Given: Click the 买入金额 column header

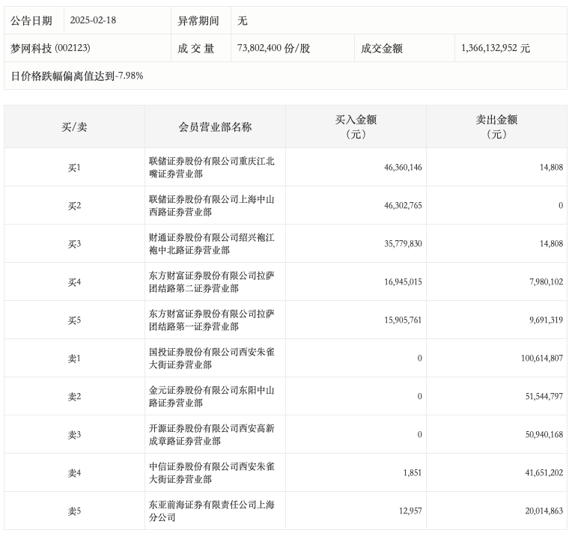Looking at the screenshot, I should point(356,127).
